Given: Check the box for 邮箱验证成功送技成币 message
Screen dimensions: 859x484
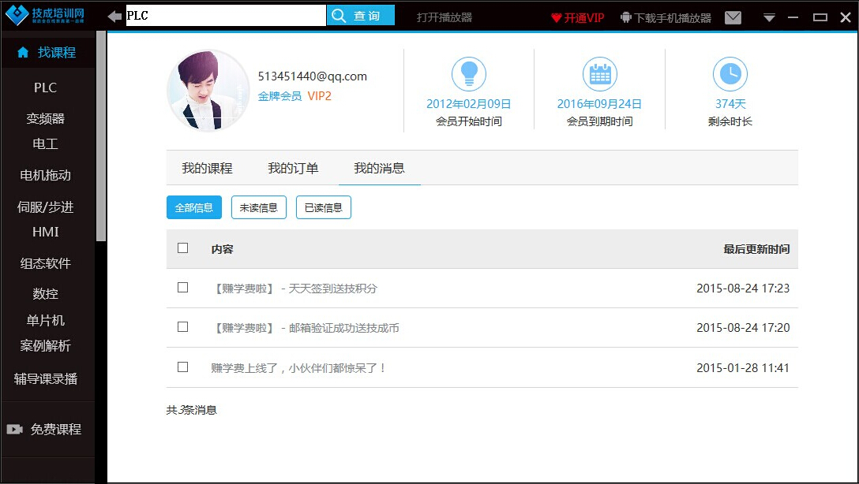Looking at the screenshot, I should [x=183, y=327].
